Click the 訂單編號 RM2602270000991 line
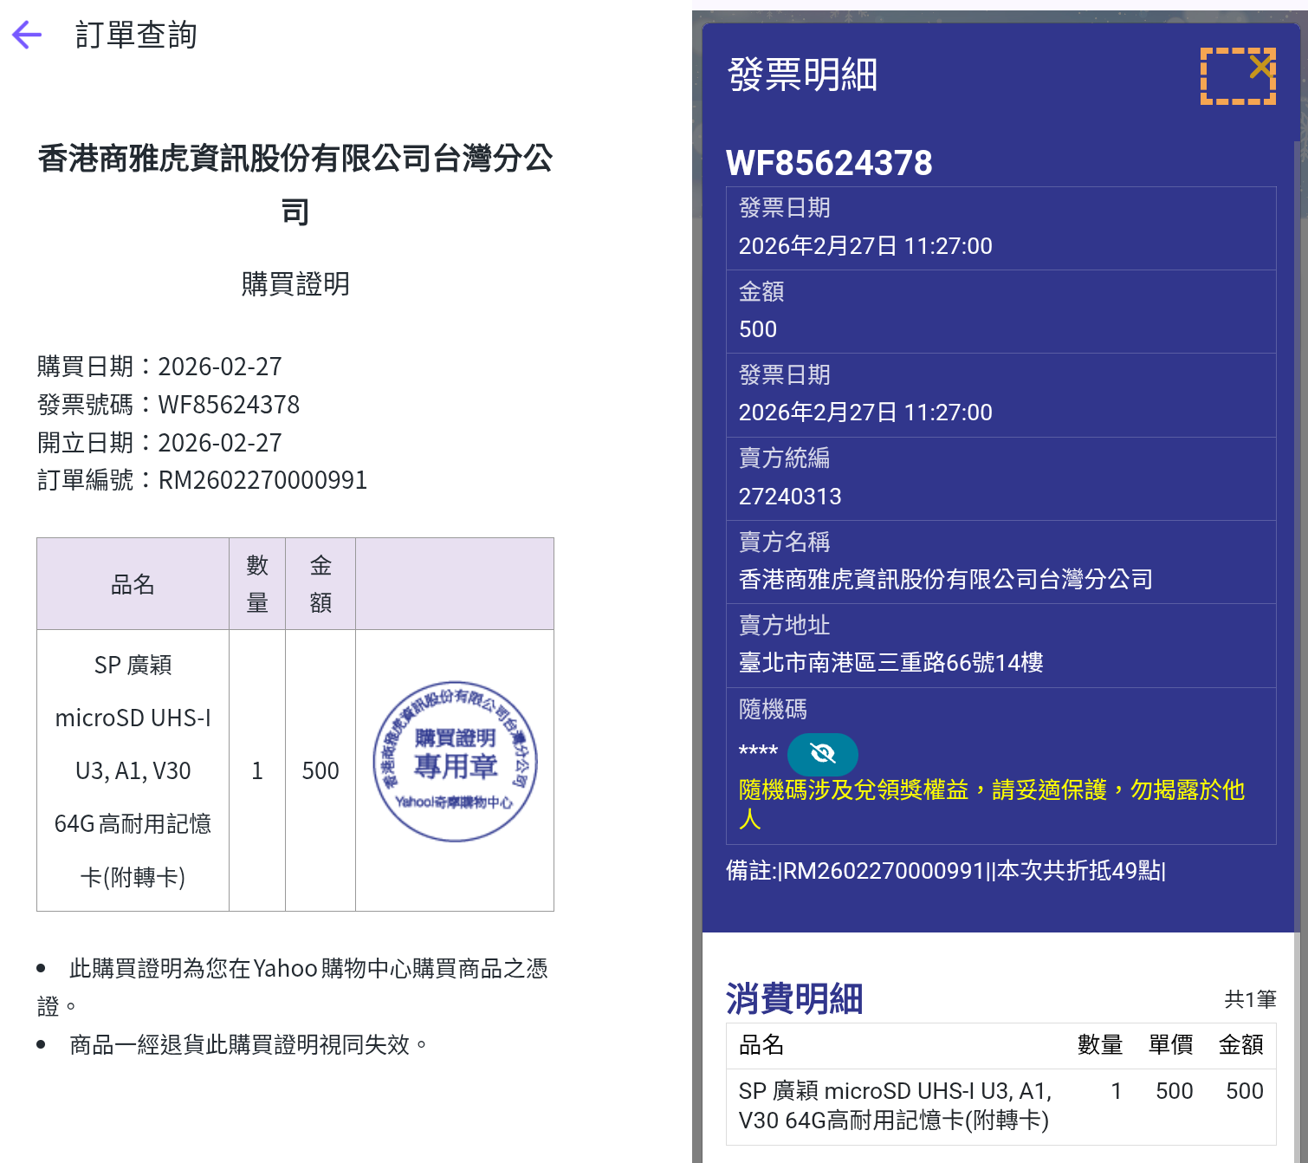Image resolution: width=1308 pixels, height=1163 pixels. coord(202,480)
